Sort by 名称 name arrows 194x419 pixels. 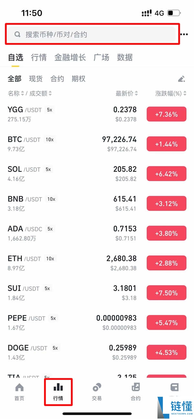point(22,94)
